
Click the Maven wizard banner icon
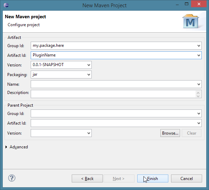(x=190, y=21)
